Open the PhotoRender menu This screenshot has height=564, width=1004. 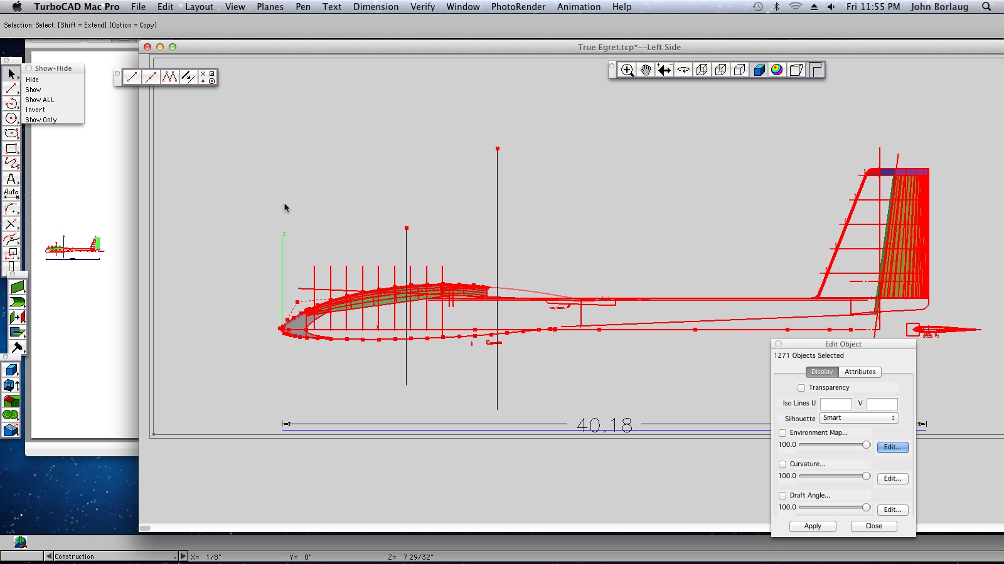(518, 7)
